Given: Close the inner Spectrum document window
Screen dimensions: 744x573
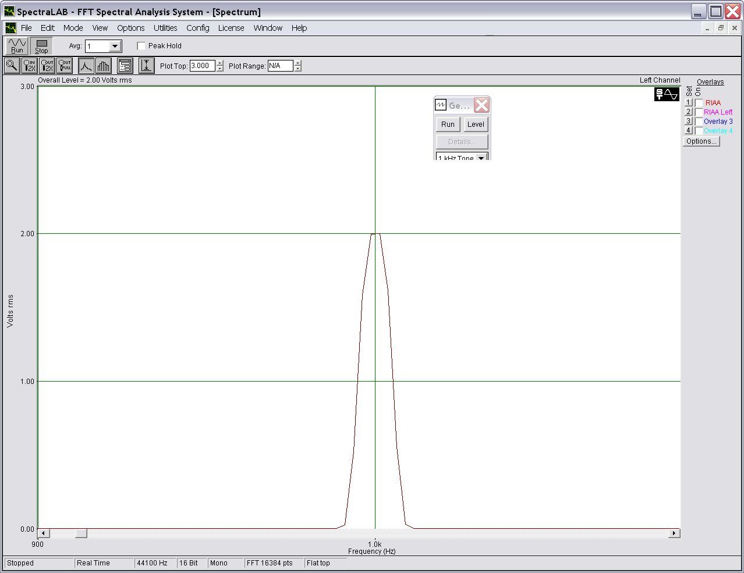Looking at the screenshot, I should pyautogui.click(x=734, y=28).
